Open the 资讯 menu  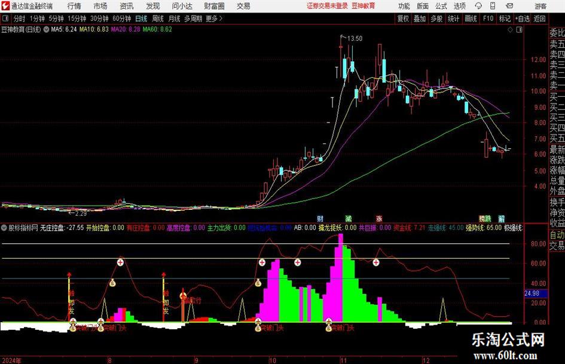coord(127,6)
